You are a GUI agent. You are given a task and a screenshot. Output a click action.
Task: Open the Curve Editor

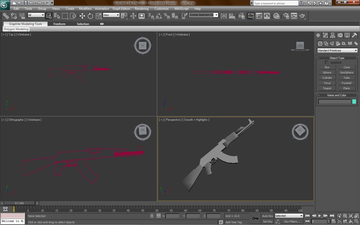[259, 16]
